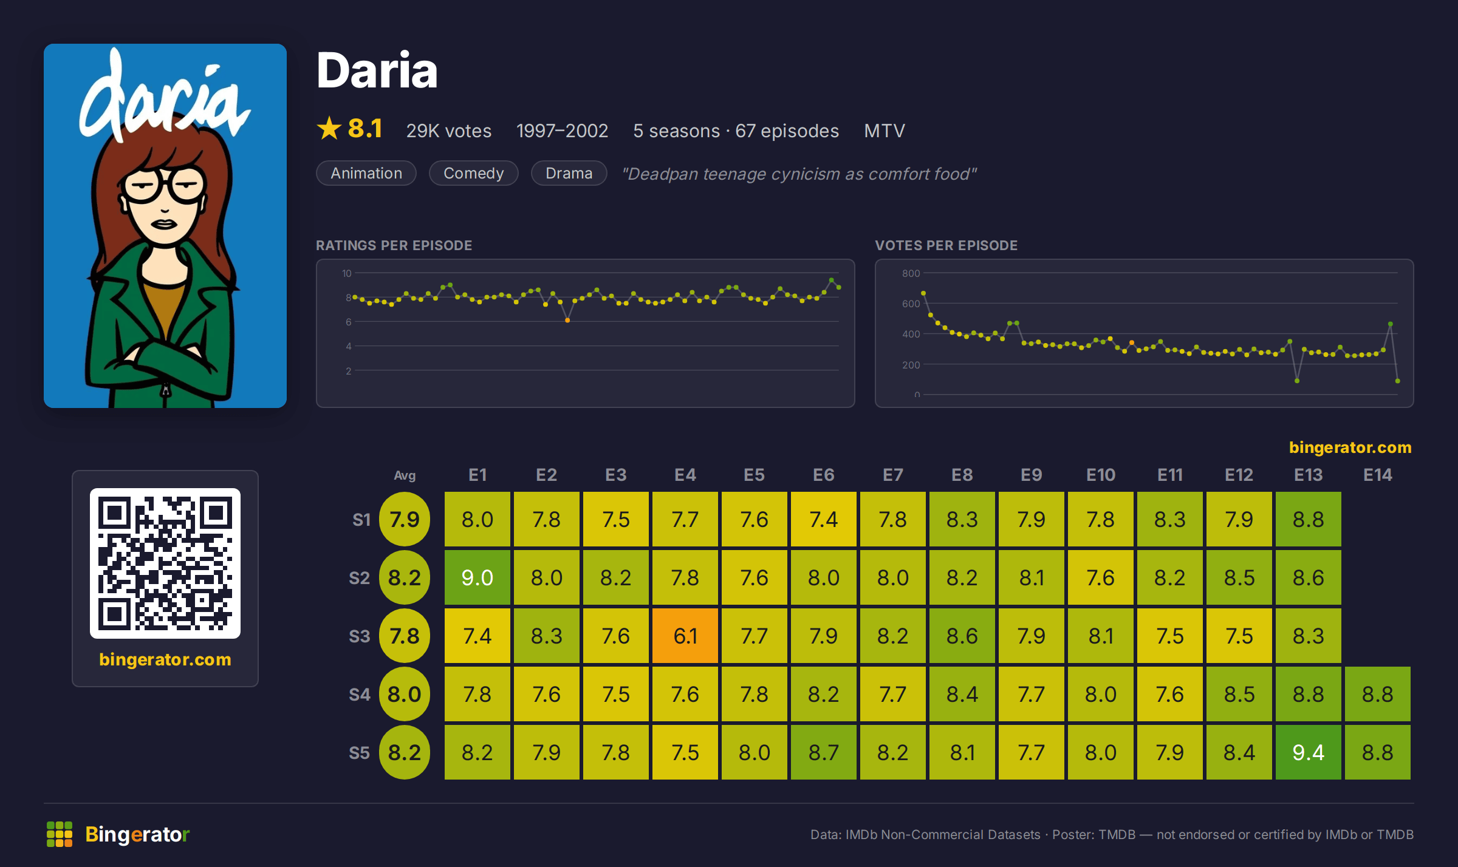The width and height of the screenshot is (1458, 867).
Task: Select the Animation genre tag
Action: (x=366, y=173)
